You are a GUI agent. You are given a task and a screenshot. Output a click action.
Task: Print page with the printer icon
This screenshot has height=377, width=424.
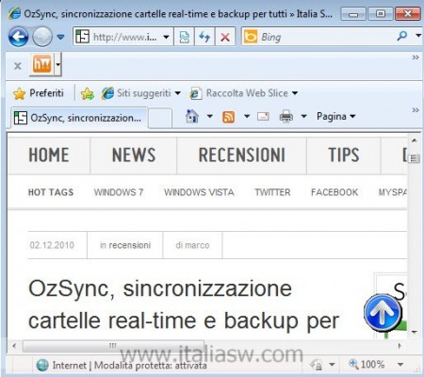pos(286,117)
